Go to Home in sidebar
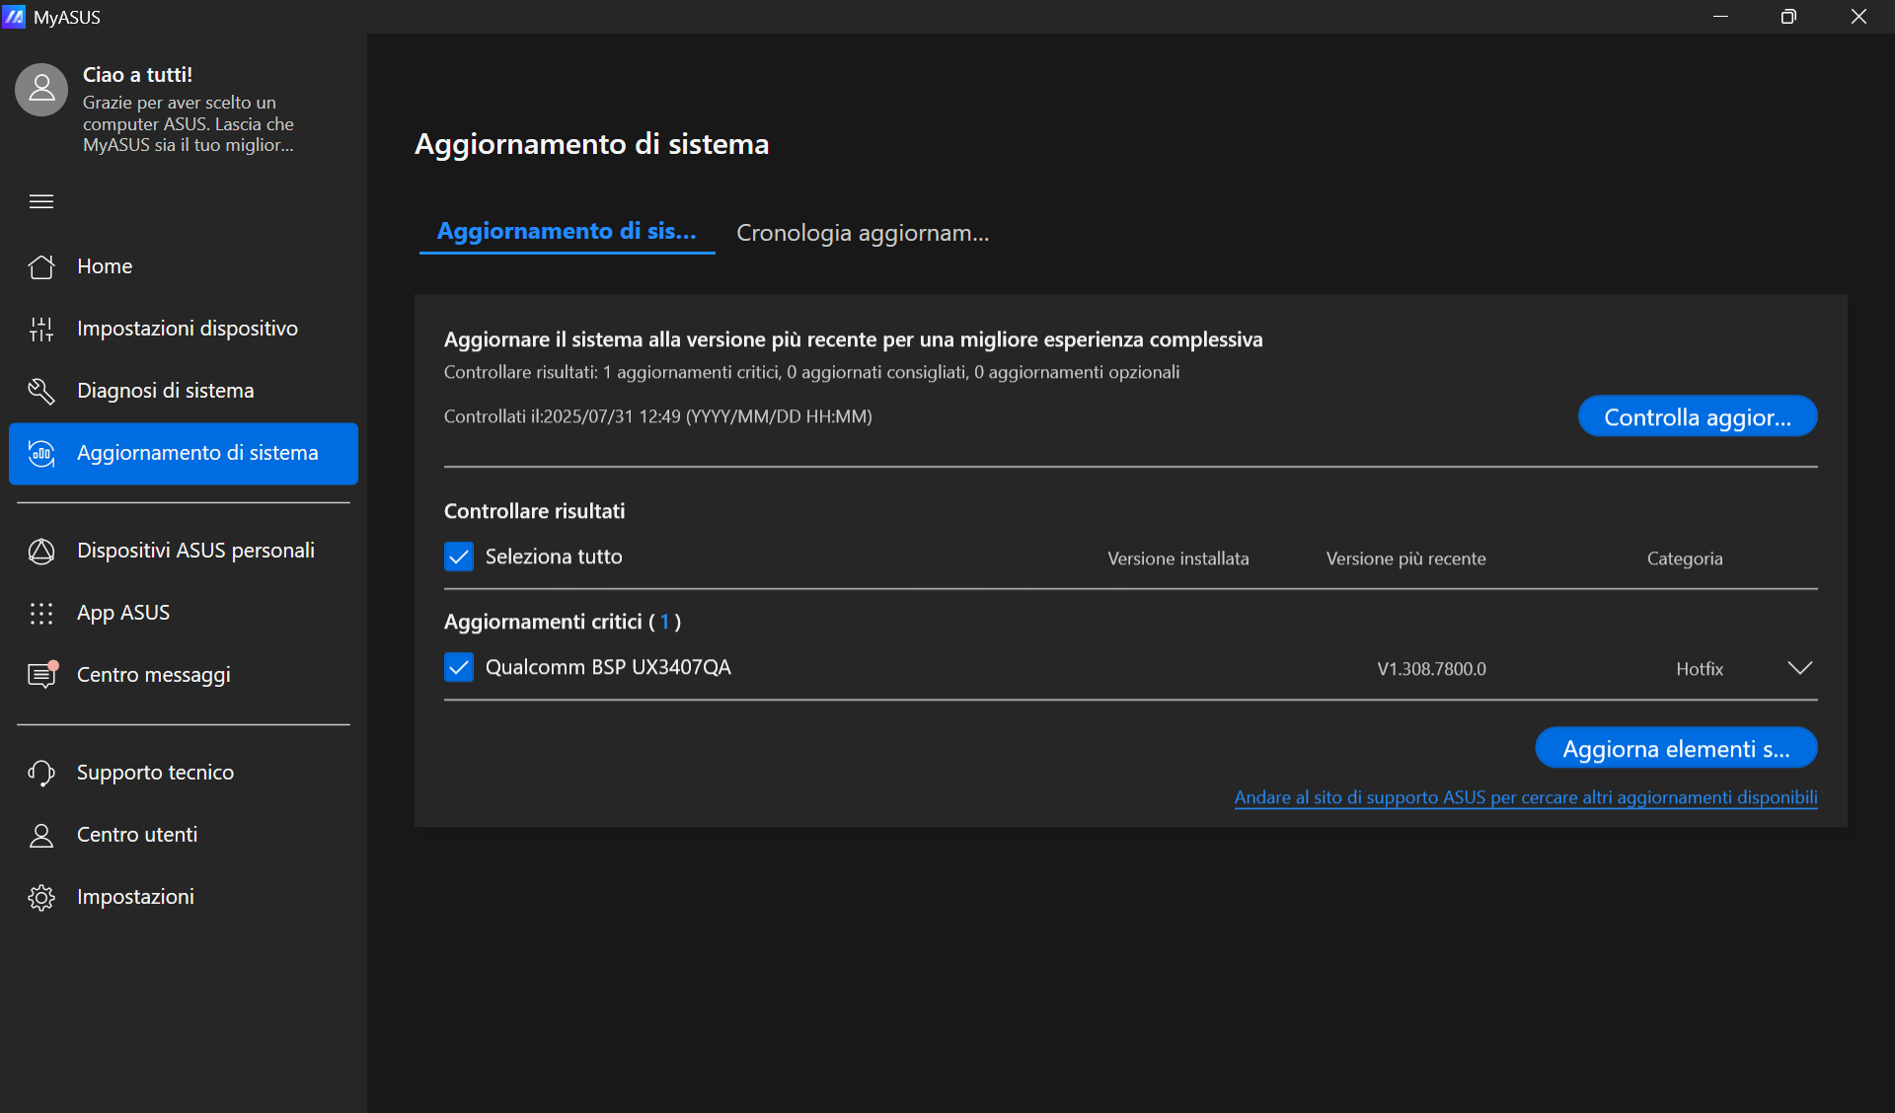This screenshot has height=1113, width=1895. click(x=184, y=266)
